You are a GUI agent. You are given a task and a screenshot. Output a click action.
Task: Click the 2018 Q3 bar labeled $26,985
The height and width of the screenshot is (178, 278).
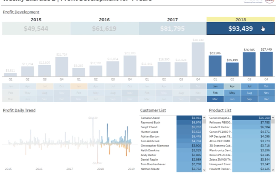pyautogui.click(x=249, y=64)
